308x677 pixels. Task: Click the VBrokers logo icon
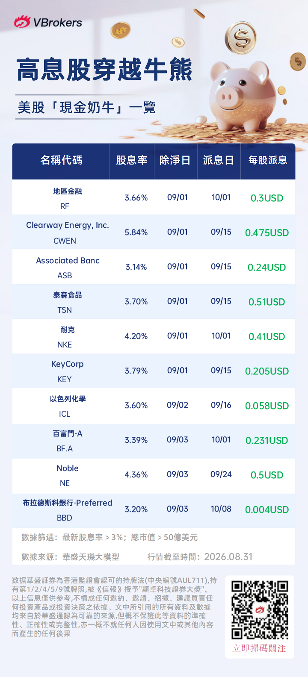(x=22, y=22)
